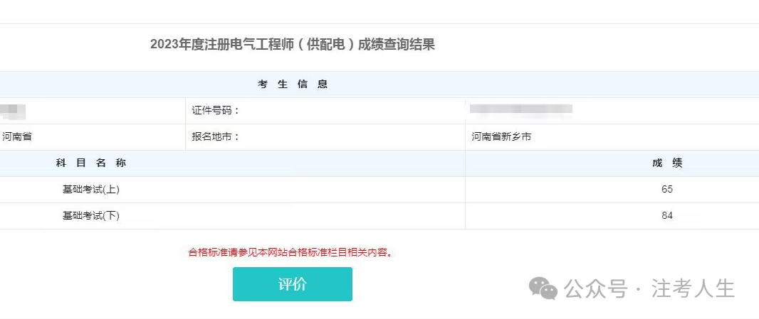The width and height of the screenshot is (759, 319).
Task: Click the WeChat logo icon in watermark
Action: point(544,288)
